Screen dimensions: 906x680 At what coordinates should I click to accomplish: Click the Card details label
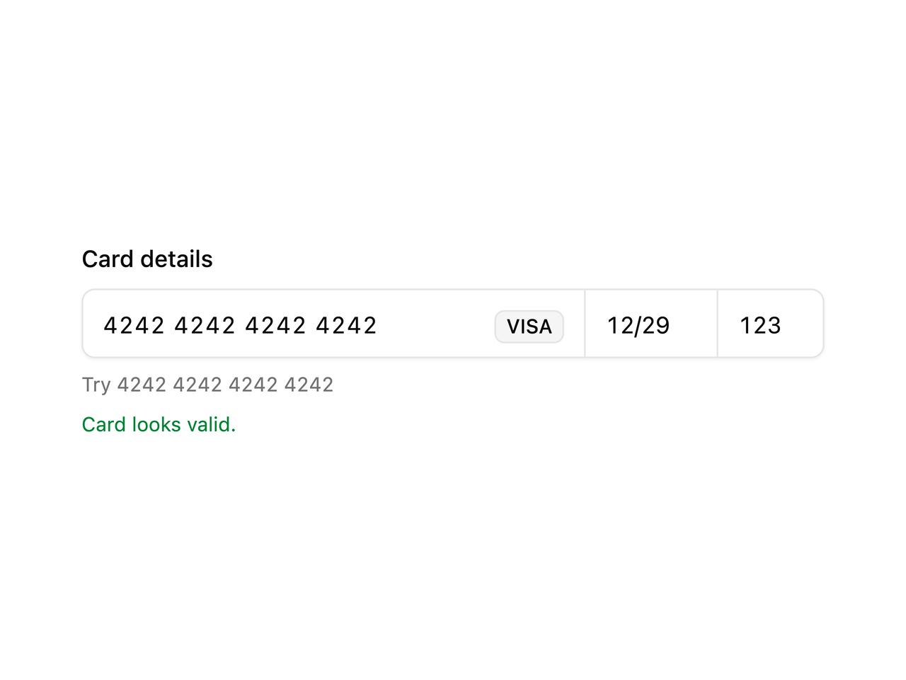[147, 259]
